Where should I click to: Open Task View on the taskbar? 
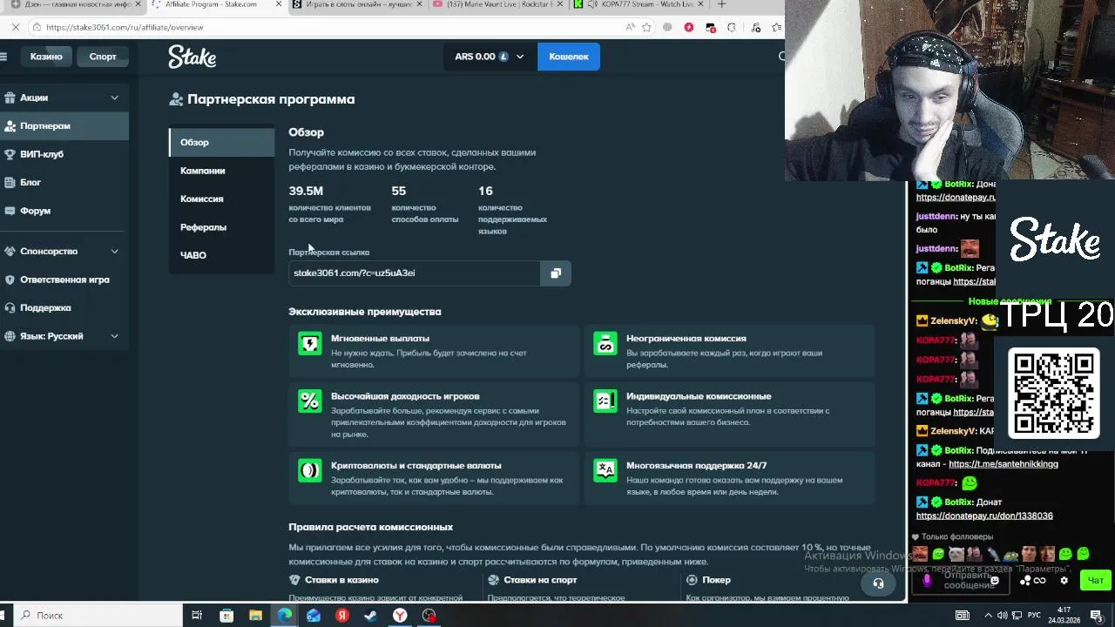197,615
